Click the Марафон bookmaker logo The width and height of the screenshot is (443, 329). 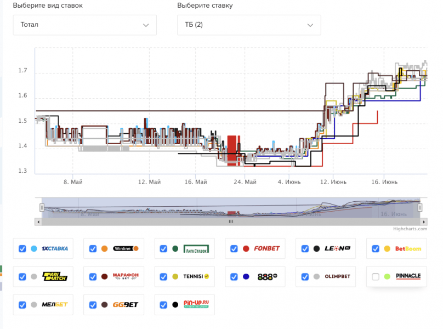coord(126,276)
